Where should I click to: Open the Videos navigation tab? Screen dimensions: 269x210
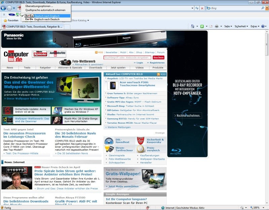(x=140, y=68)
